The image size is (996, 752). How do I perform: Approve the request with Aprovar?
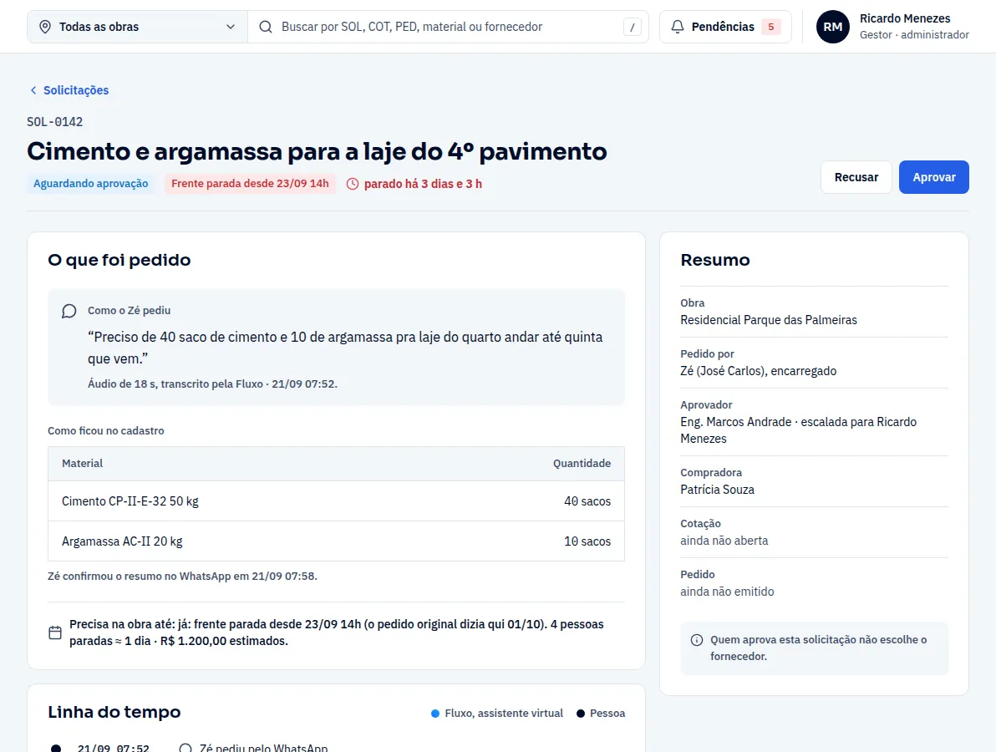pos(934,177)
